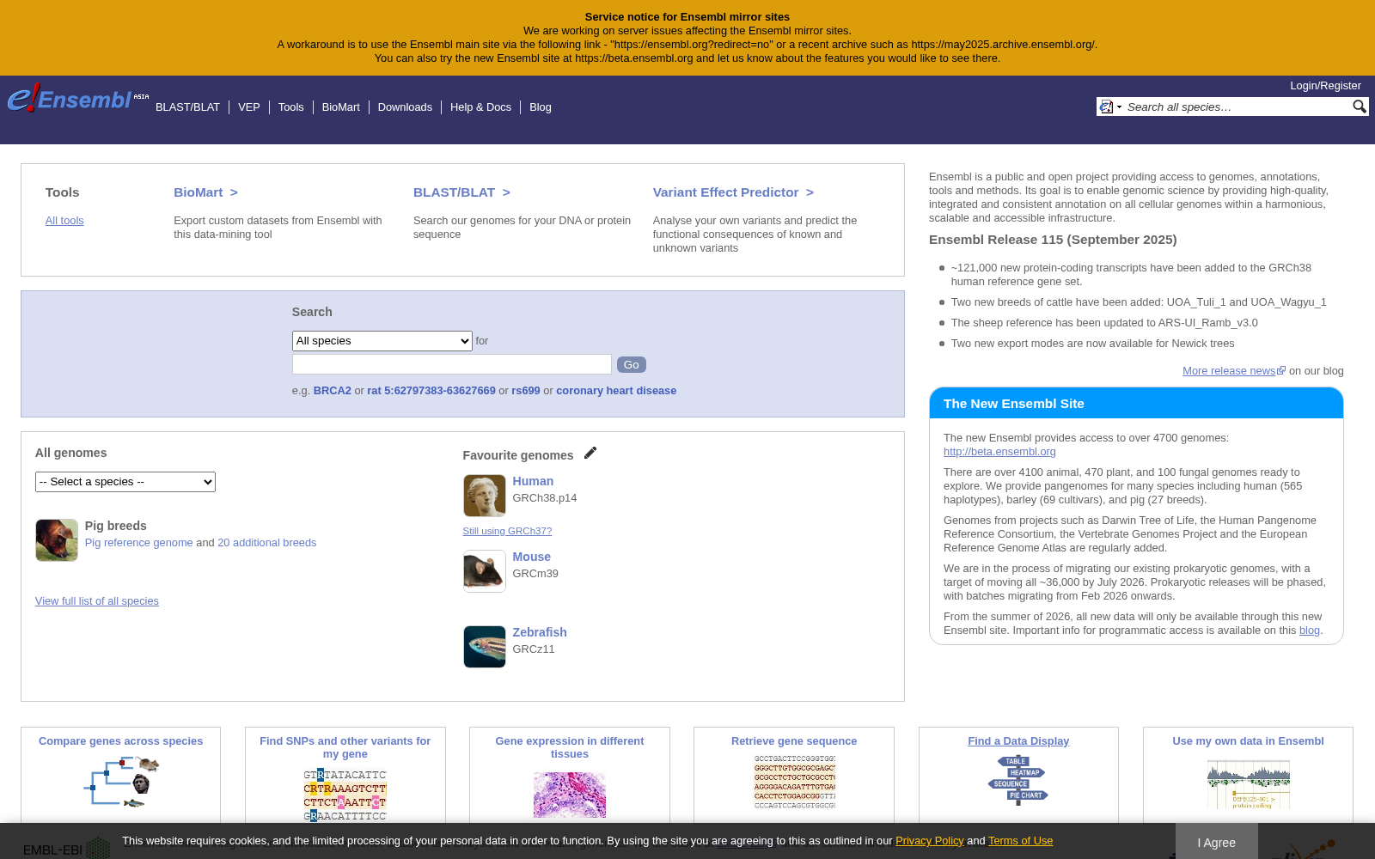Click the magnifying glass search icon
Viewport: 1375px width, 859px height.
pos(1359,107)
